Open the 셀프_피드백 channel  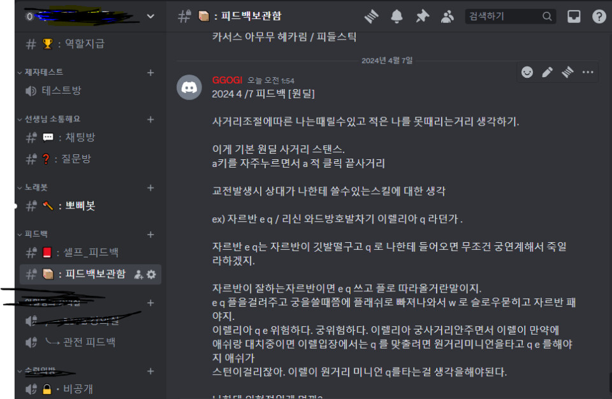coord(90,252)
